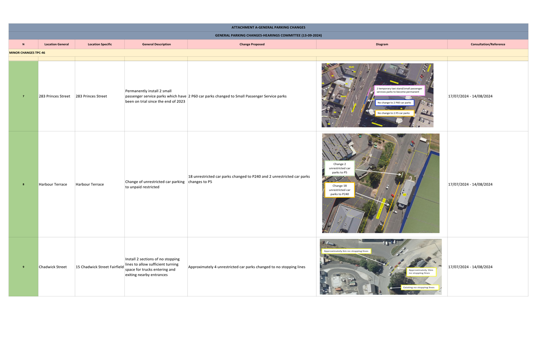Click the 'No change to 2 P60 car parks' callout

coord(394,103)
